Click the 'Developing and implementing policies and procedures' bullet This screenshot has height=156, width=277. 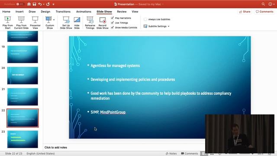click(133, 80)
